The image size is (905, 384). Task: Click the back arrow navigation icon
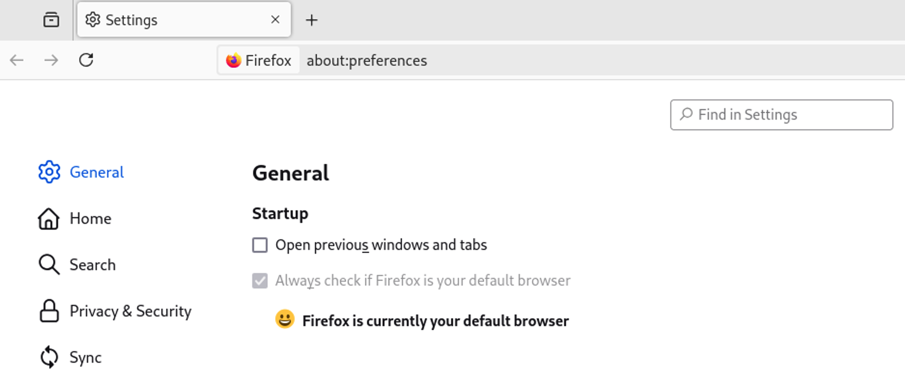point(17,60)
